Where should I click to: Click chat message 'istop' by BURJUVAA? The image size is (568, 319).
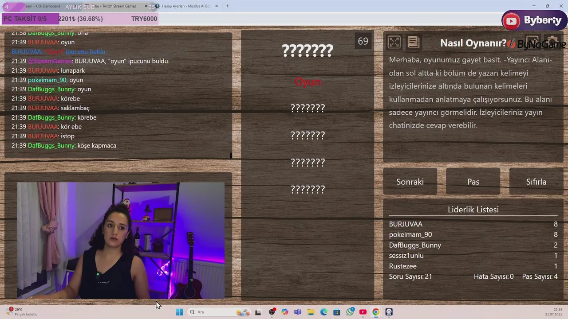(43, 136)
